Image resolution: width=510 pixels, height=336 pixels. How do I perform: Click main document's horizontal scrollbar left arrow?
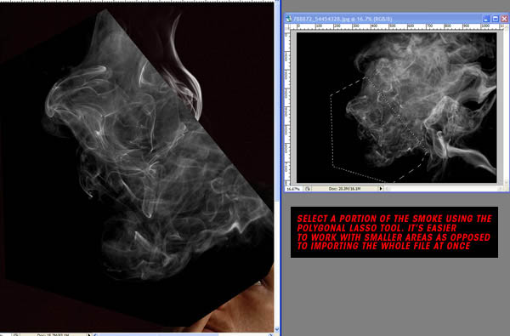tap(95, 334)
